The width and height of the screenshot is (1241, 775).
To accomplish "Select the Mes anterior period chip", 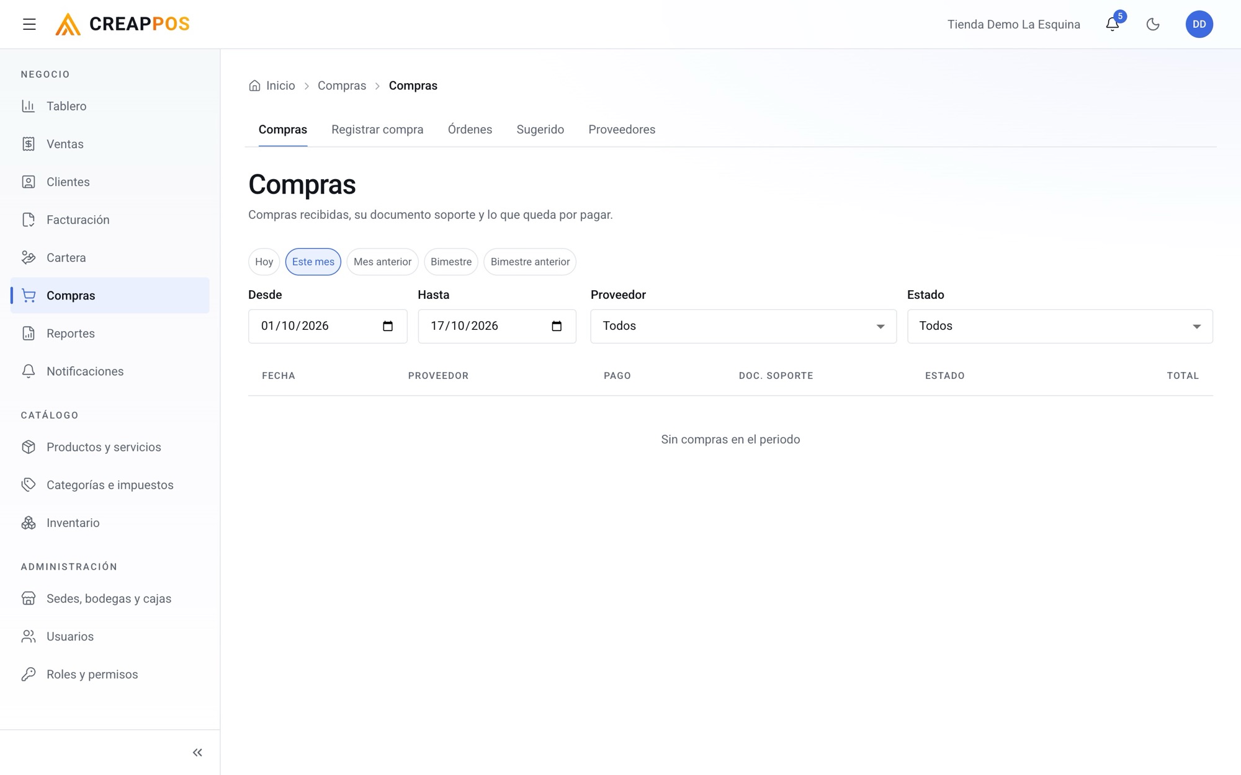I will [382, 262].
